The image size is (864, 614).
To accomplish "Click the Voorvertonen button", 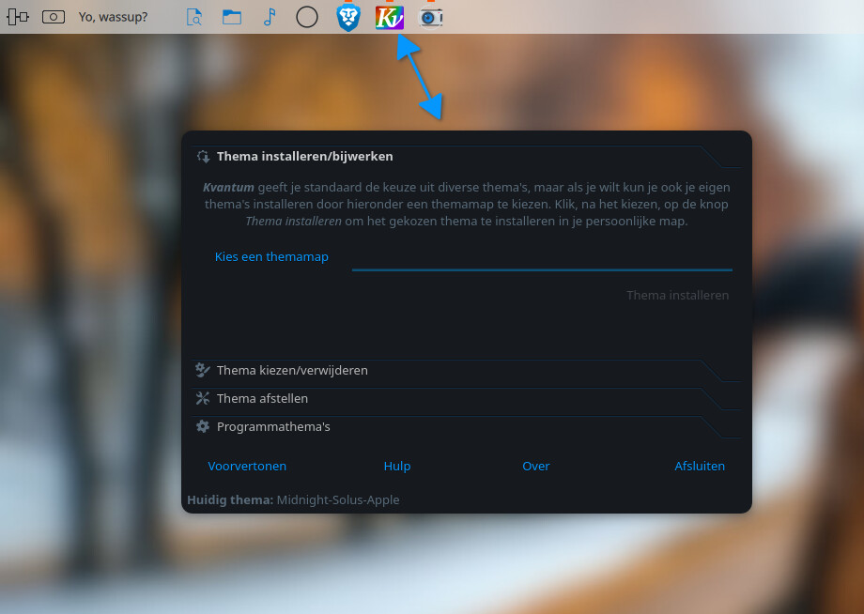I will [x=247, y=466].
